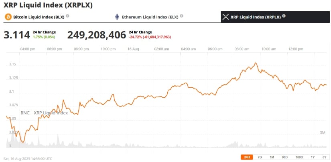Open the info icon beside Bitcoin Liquid Index
Screen dimensions: 331x162
[67, 16]
